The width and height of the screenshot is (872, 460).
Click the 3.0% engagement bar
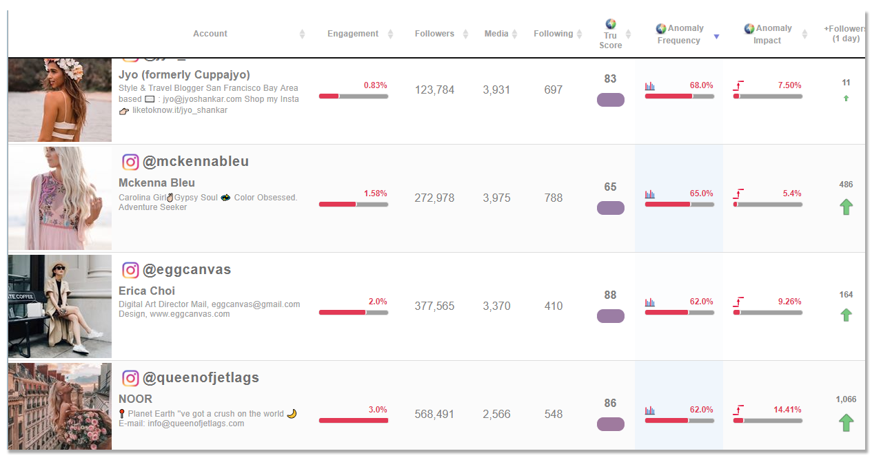(x=354, y=421)
